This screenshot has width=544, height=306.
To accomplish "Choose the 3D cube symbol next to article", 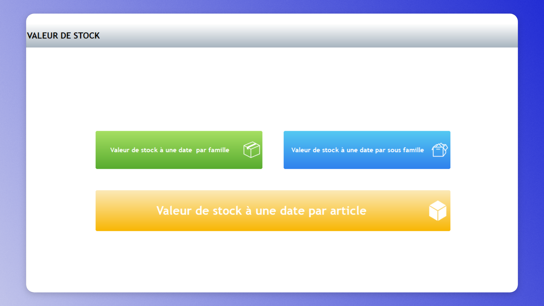I will [x=438, y=211].
